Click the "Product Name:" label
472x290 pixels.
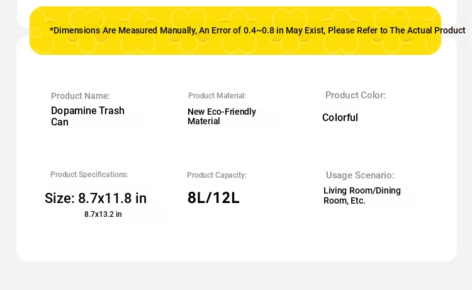pos(81,96)
